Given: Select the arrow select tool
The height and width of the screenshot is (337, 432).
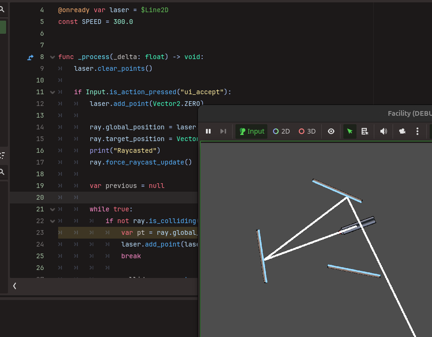Looking at the screenshot, I should point(349,131).
